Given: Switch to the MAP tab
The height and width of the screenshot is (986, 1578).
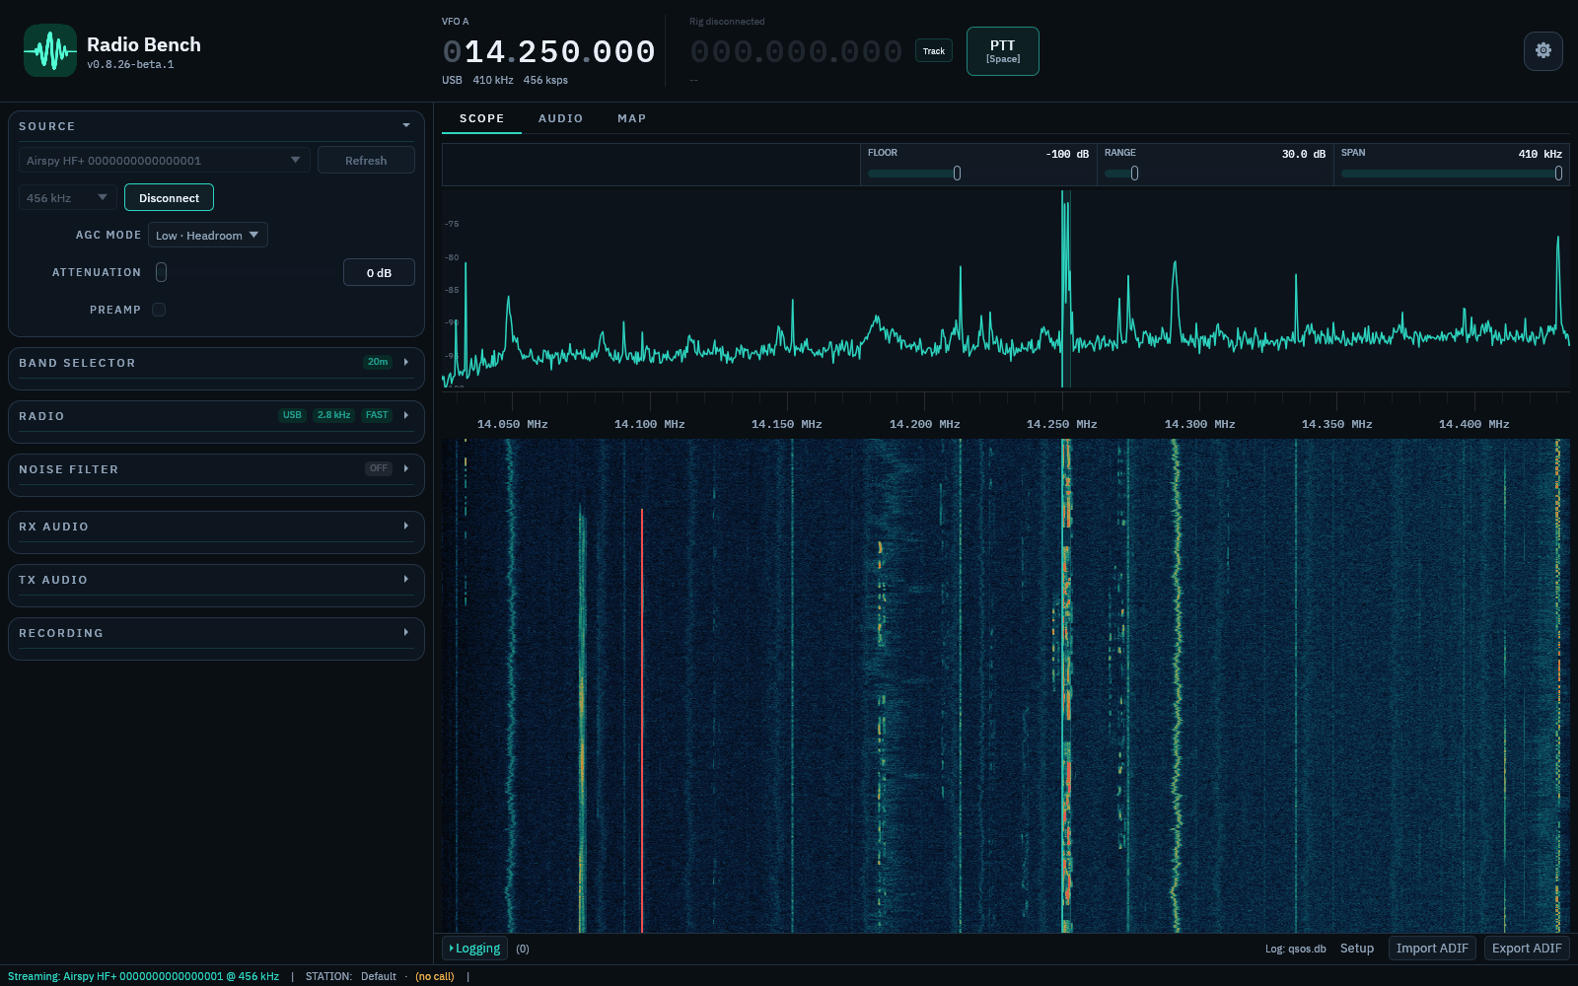Looking at the screenshot, I should [x=631, y=118].
